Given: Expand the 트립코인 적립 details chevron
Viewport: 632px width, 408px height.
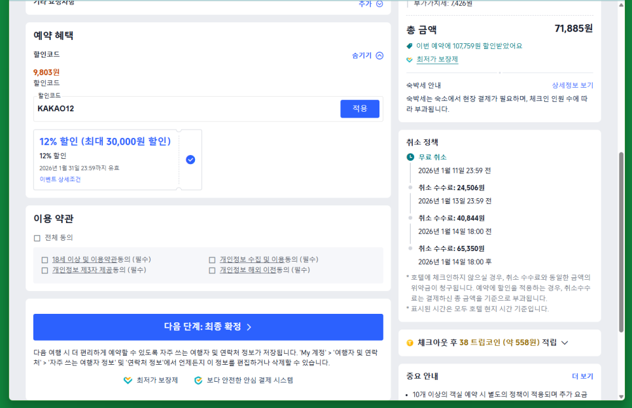Looking at the screenshot, I should point(564,343).
